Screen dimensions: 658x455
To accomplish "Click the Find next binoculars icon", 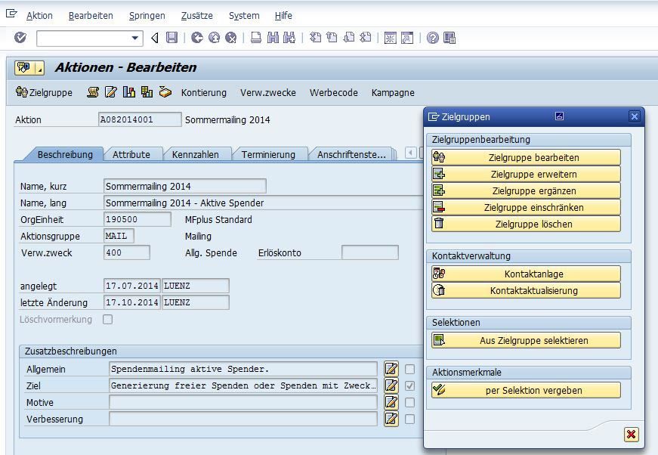I will tap(289, 38).
